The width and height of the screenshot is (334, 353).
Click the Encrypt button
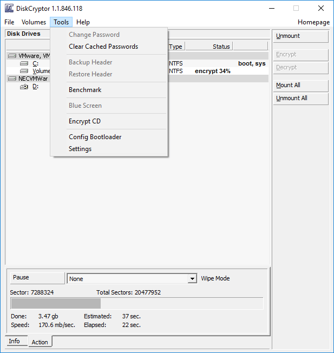click(x=300, y=55)
